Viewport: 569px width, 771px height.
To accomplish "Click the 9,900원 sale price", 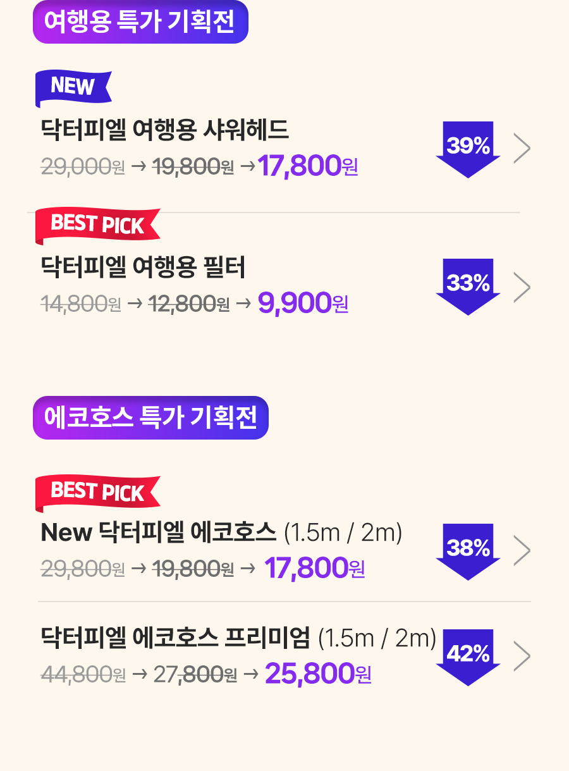I will pyautogui.click(x=303, y=304).
